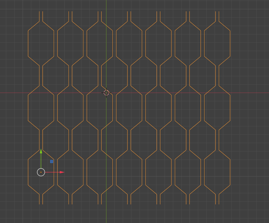Click the 3D cursor crosshair
The height and width of the screenshot is (223, 269).
(x=106, y=93)
